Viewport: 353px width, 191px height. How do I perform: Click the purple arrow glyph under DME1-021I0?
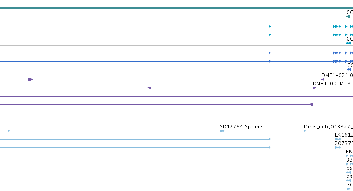tap(323, 80)
